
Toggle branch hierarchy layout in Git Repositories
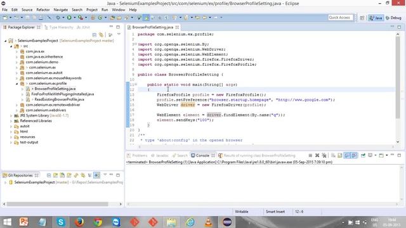pyautogui.click(x=89, y=175)
